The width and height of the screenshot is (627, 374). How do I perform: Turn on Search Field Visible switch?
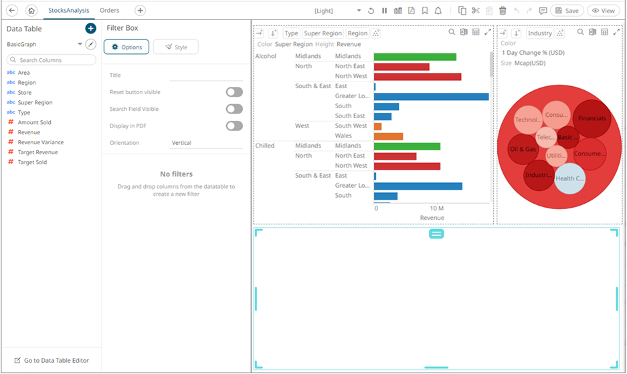tap(234, 109)
